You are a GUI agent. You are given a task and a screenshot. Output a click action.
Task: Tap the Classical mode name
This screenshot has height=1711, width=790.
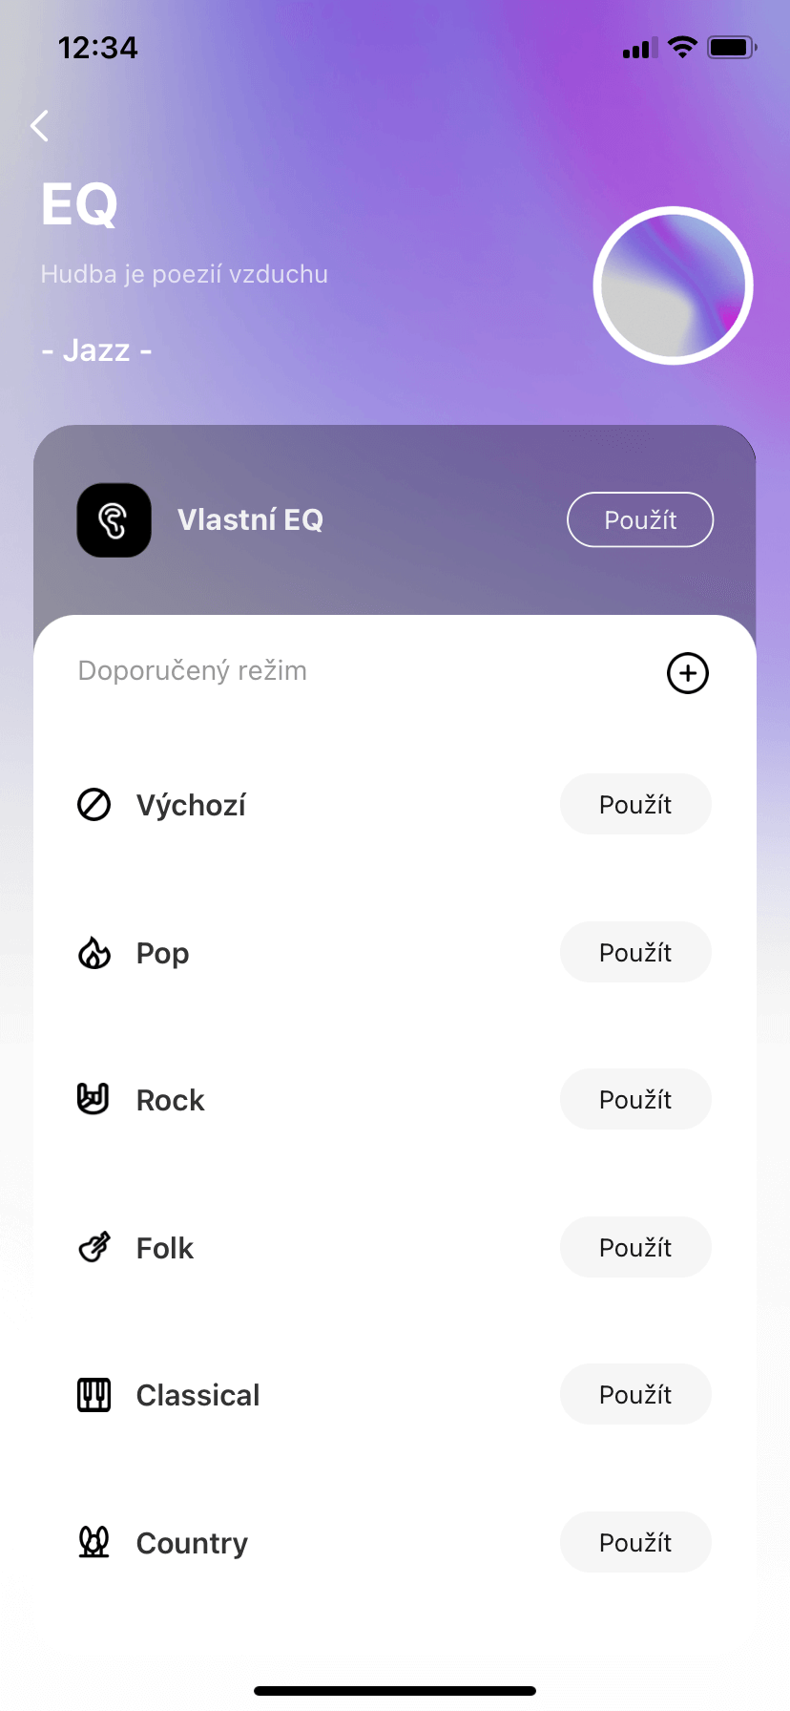click(x=197, y=1395)
